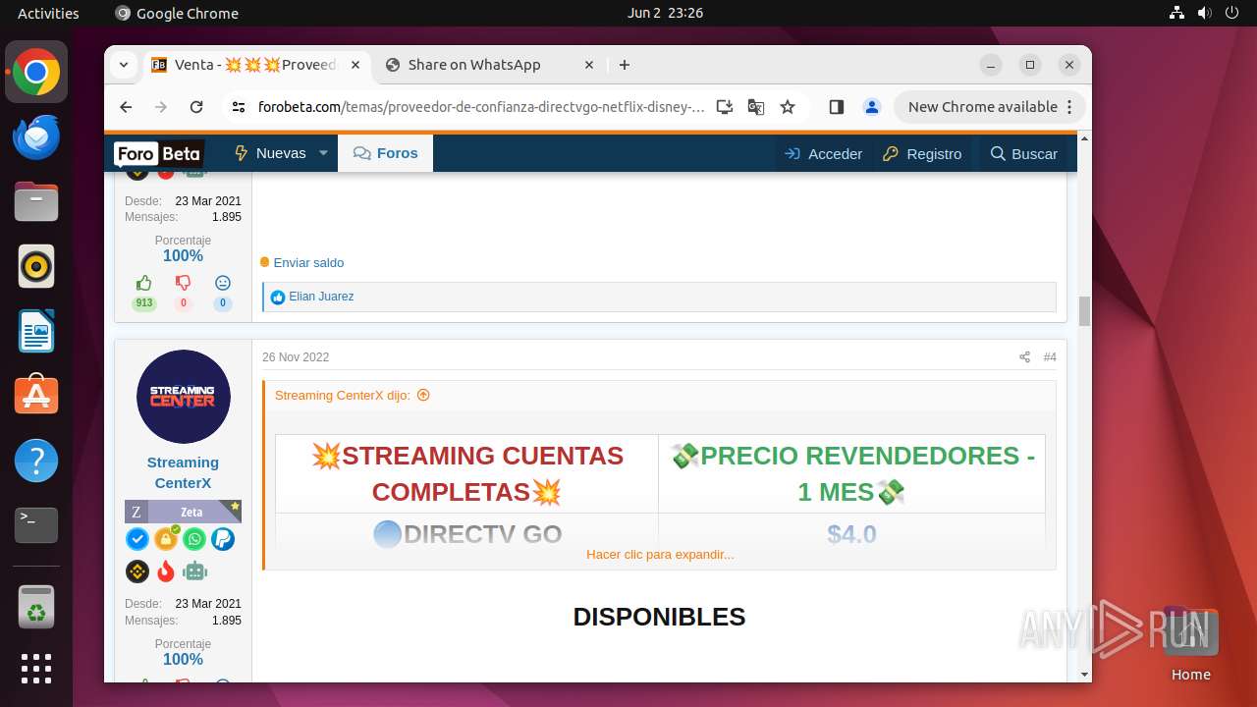1257x707 pixels.
Task: Click the red flame badge icon
Action: [166, 571]
